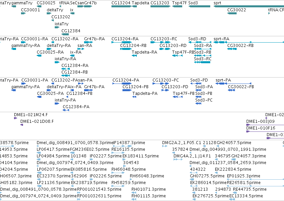
Task: Select EST RE44735.5prime
Action: [x=250, y=189]
